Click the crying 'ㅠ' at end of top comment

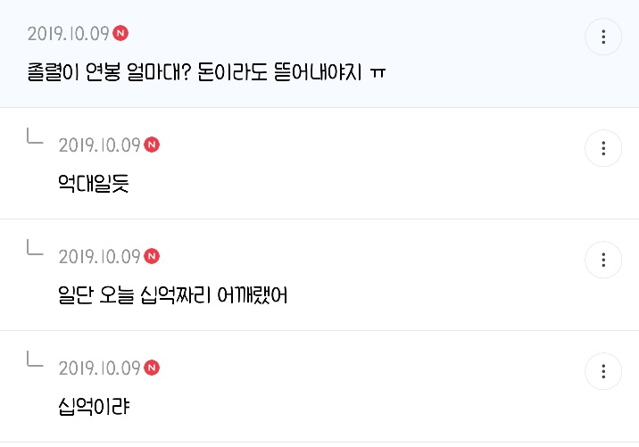tap(378, 71)
